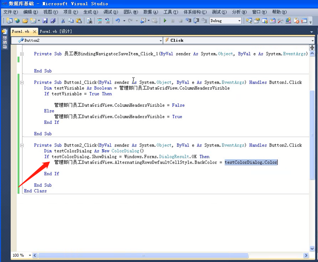
Task: Click the Paste clipboard icon
Action: (79, 20)
